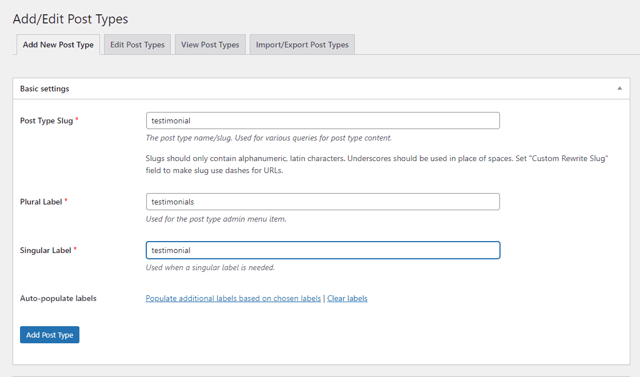Click the 'Used for the post type admin menu item' hint
Viewport: 640px width, 377px height.
(216, 219)
